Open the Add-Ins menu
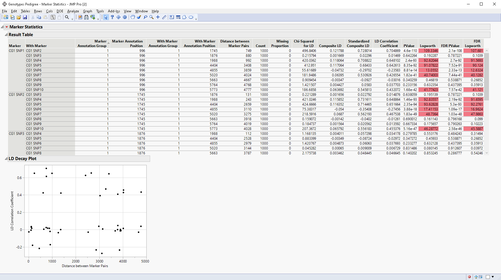This screenshot has height=280, width=501. pos(114,11)
